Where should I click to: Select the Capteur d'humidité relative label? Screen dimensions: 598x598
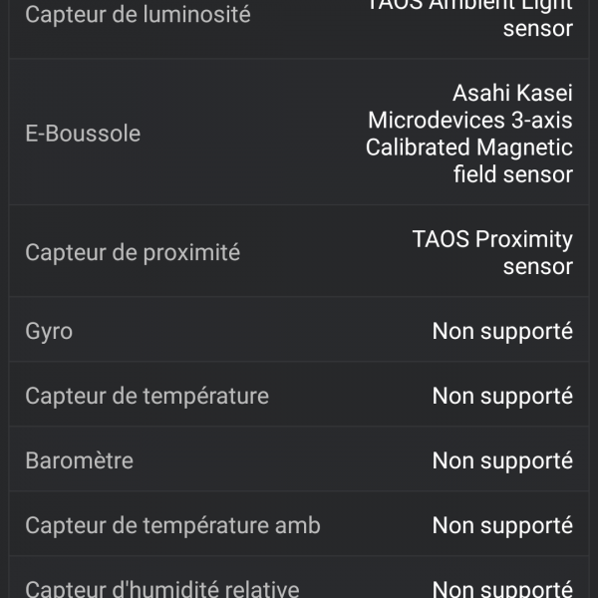(x=161, y=588)
